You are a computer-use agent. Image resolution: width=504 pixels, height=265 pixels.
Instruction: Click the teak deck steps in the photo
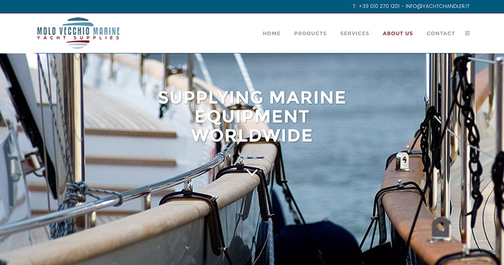(x=129, y=146)
